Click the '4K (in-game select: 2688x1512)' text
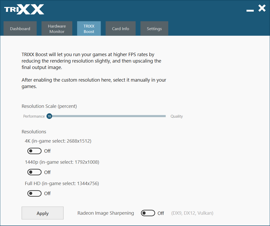The width and height of the screenshot is (270, 226). pyautogui.click(x=58, y=141)
